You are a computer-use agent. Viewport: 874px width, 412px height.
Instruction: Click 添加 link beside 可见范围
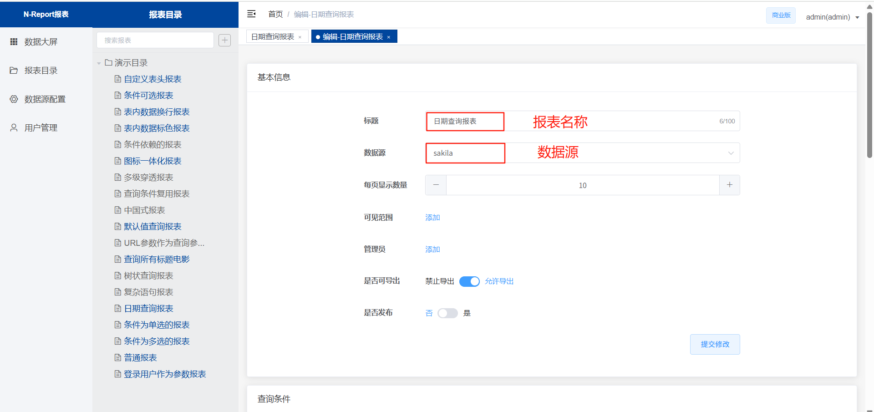432,218
